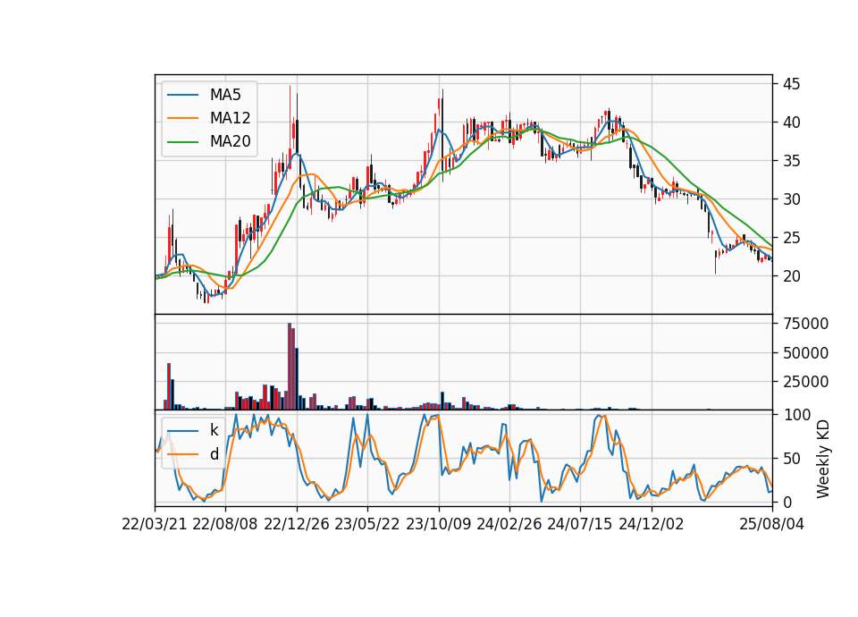Select the green MA20 legend line
The image size is (858, 617).
coord(182,141)
